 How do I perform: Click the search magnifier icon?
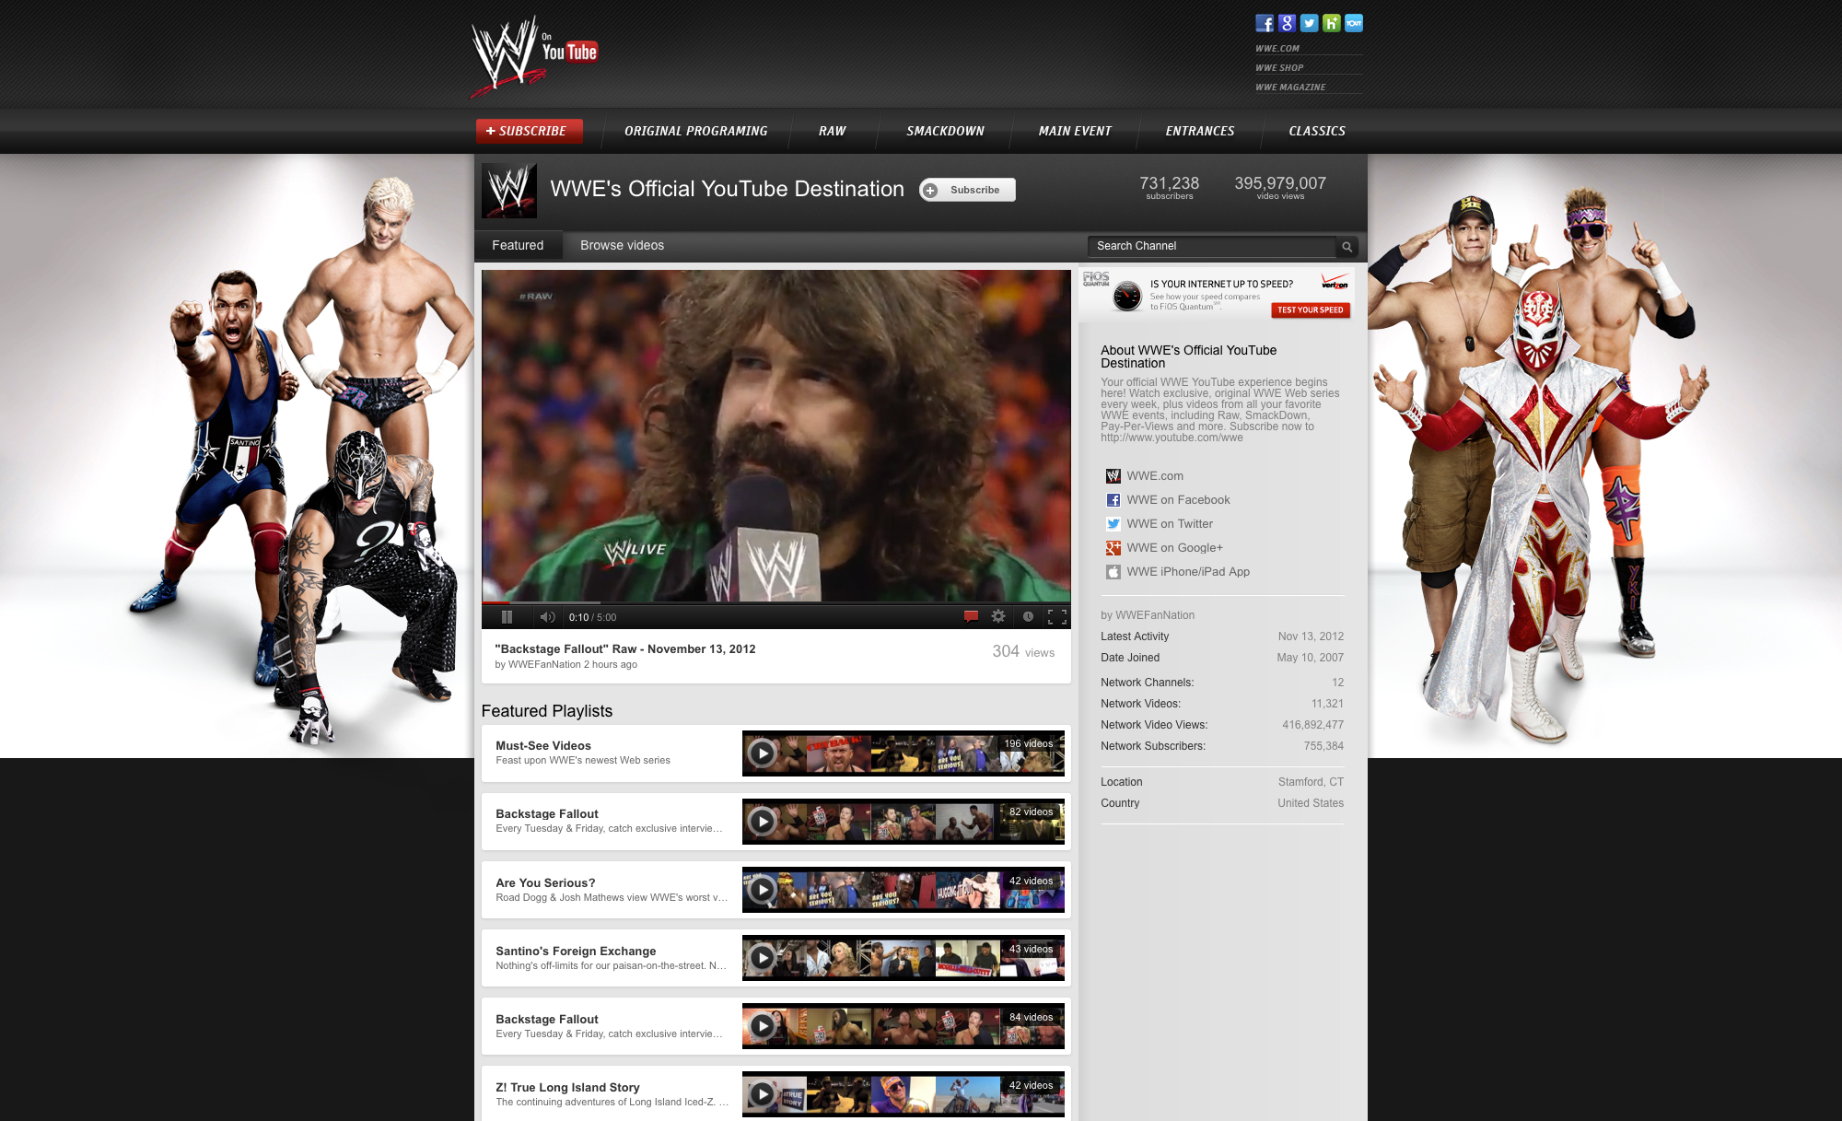click(1347, 247)
